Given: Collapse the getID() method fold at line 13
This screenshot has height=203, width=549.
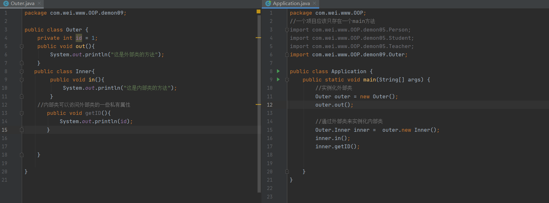Looking at the screenshot, I should coord(22,113).
